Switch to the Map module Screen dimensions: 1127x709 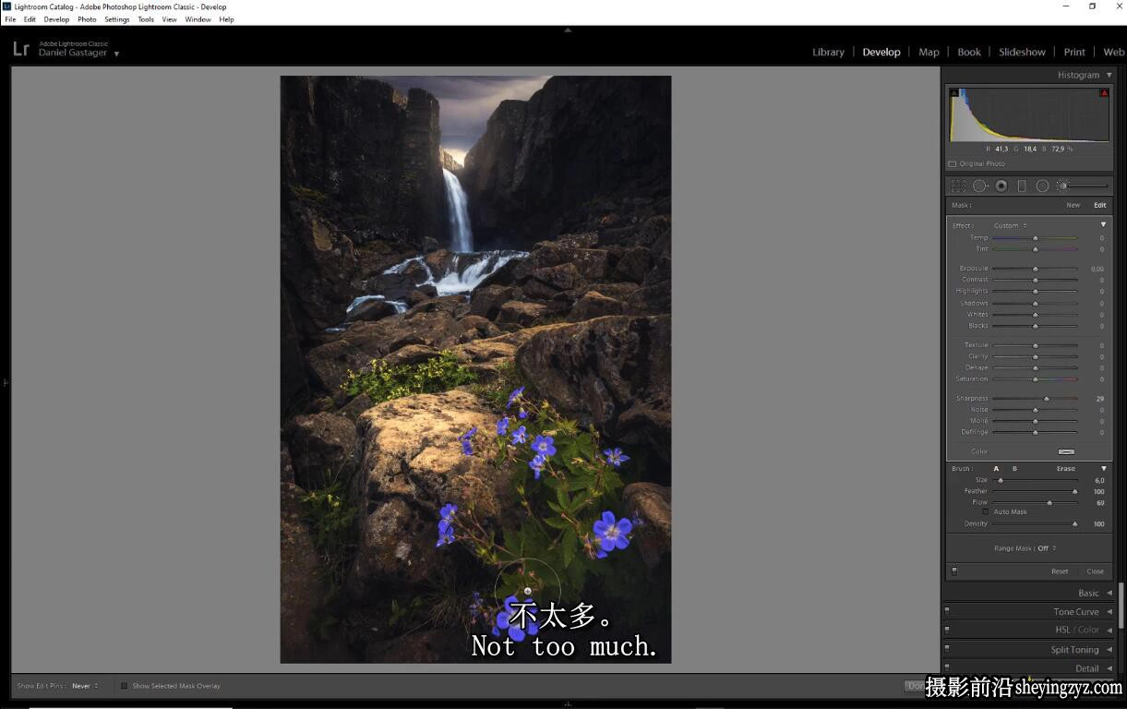pos(929,52)
